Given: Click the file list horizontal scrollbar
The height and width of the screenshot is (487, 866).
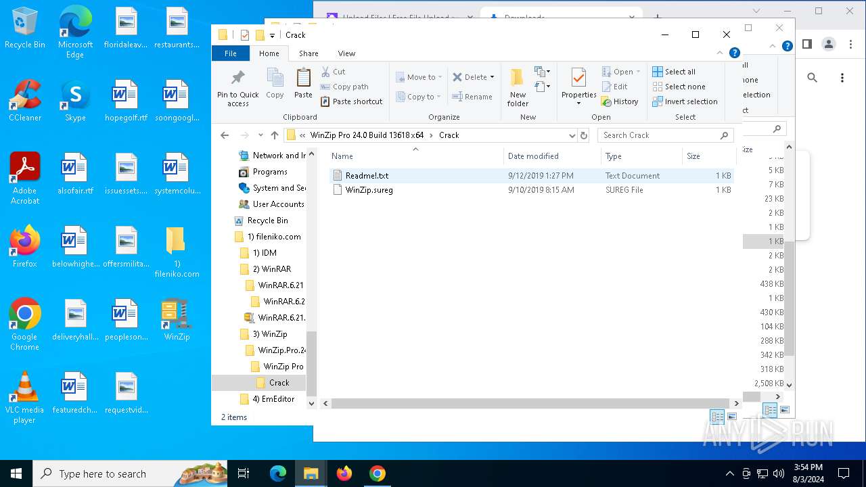Looking at the screenshot, I should [531, 403].
